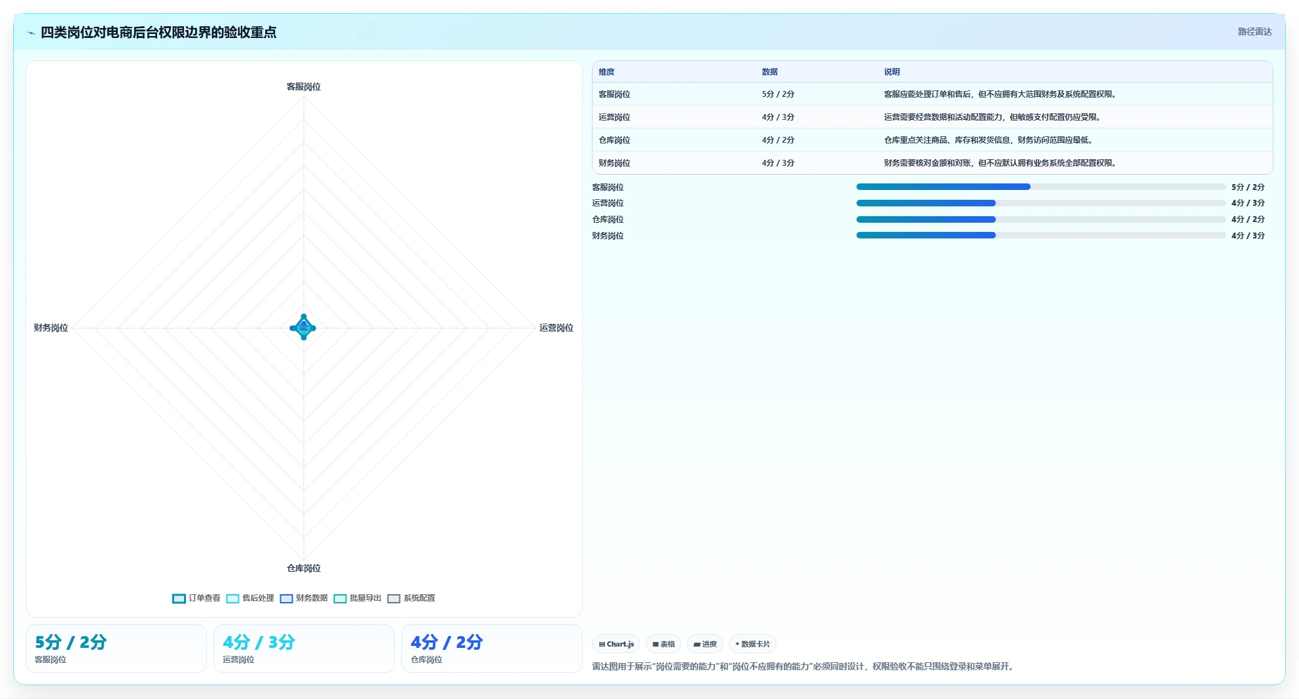Viewport: 1299px width, 699px height.
Task: Click radar axis label 仓库岗位 at bottom
Action: tap(304, 568)
